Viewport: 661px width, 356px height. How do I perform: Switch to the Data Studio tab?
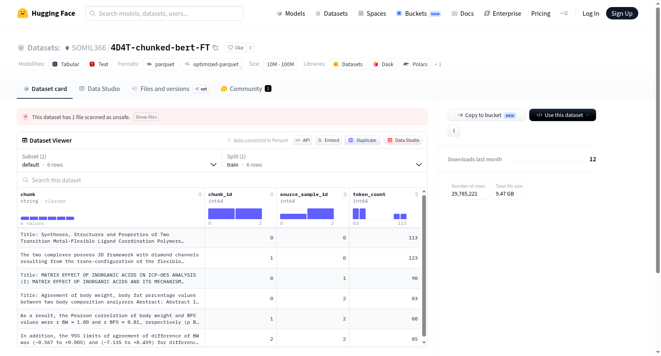100,89
